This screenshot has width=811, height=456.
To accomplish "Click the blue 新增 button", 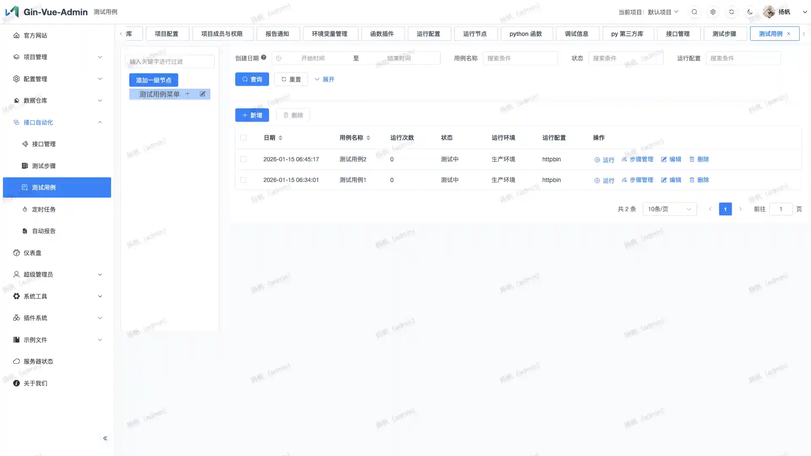I will [x=252, y=115].
